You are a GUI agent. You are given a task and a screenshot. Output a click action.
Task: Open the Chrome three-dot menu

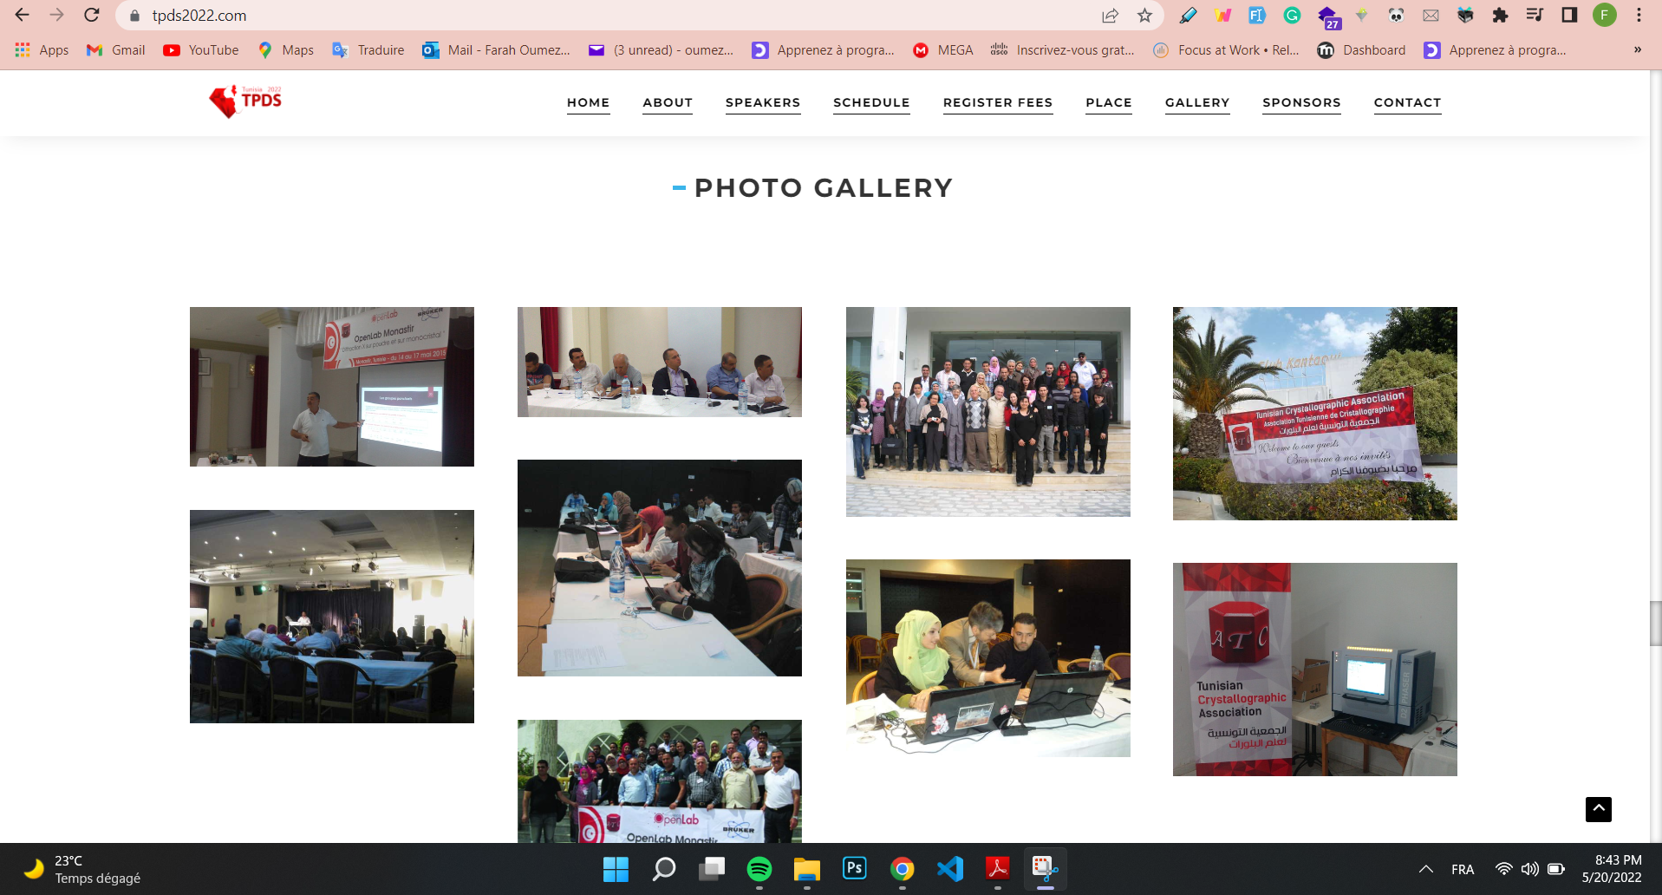coord(1639,15)
